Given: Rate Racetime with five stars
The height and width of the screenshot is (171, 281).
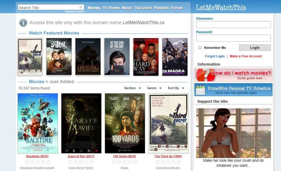Looking at the screenshot, I should tap(48, 162).
